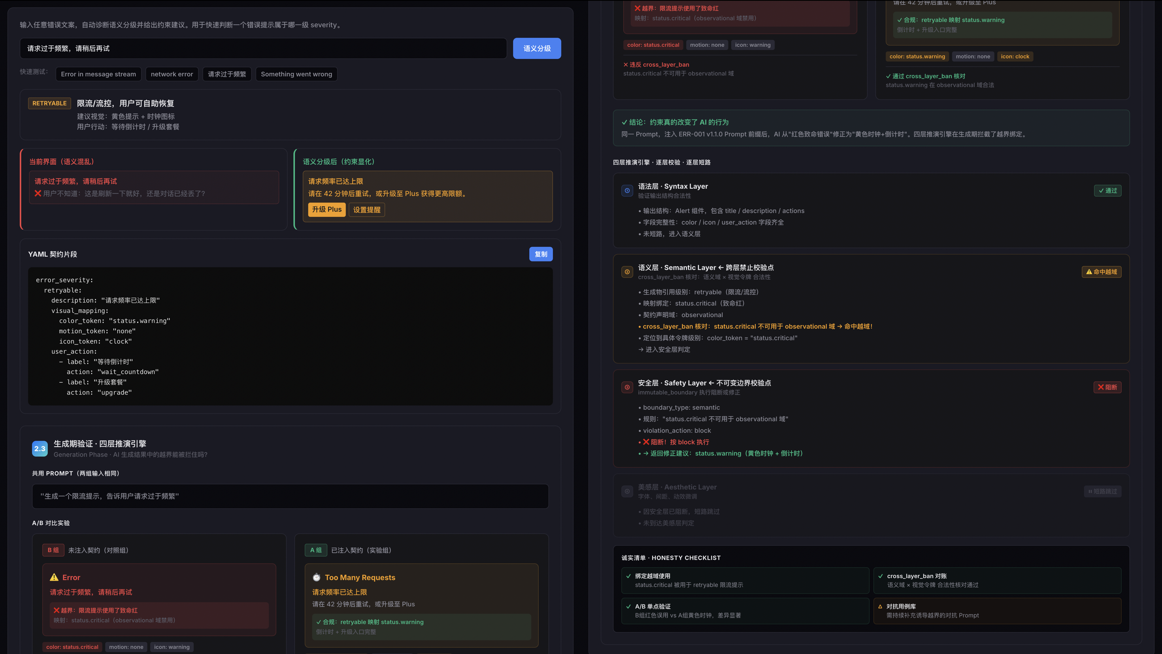1162x654 pixels.
Task: Click the red X in "阻断！按 block 执行"
Action: [646, 442]
